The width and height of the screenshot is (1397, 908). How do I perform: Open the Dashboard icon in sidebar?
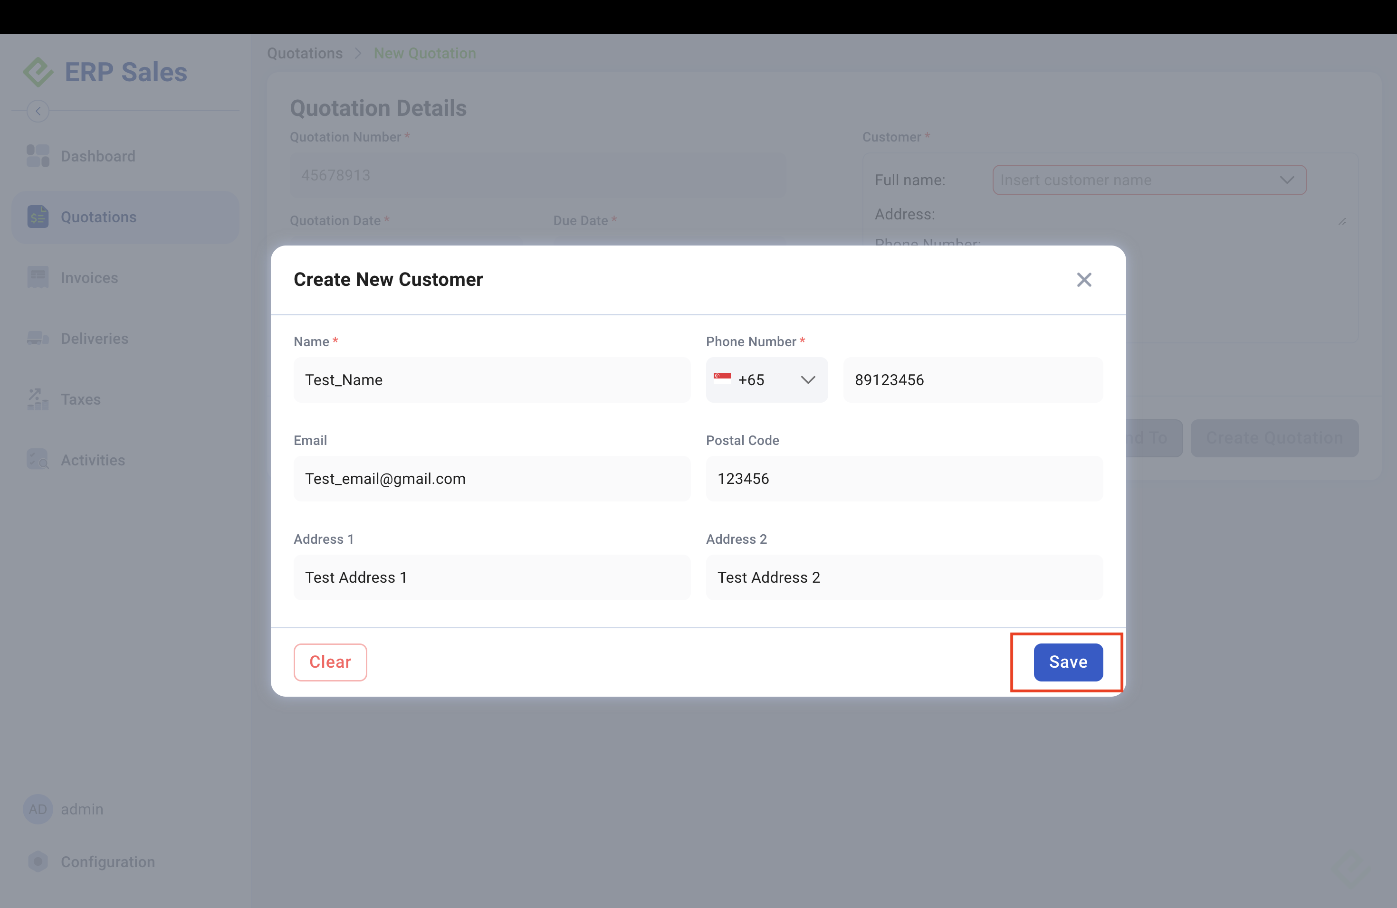tap(38, 156)
